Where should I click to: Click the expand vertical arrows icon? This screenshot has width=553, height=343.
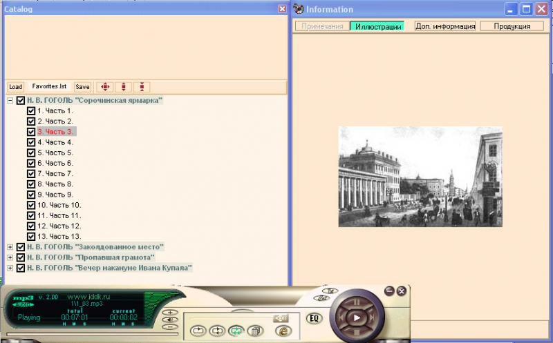(123, 87)
